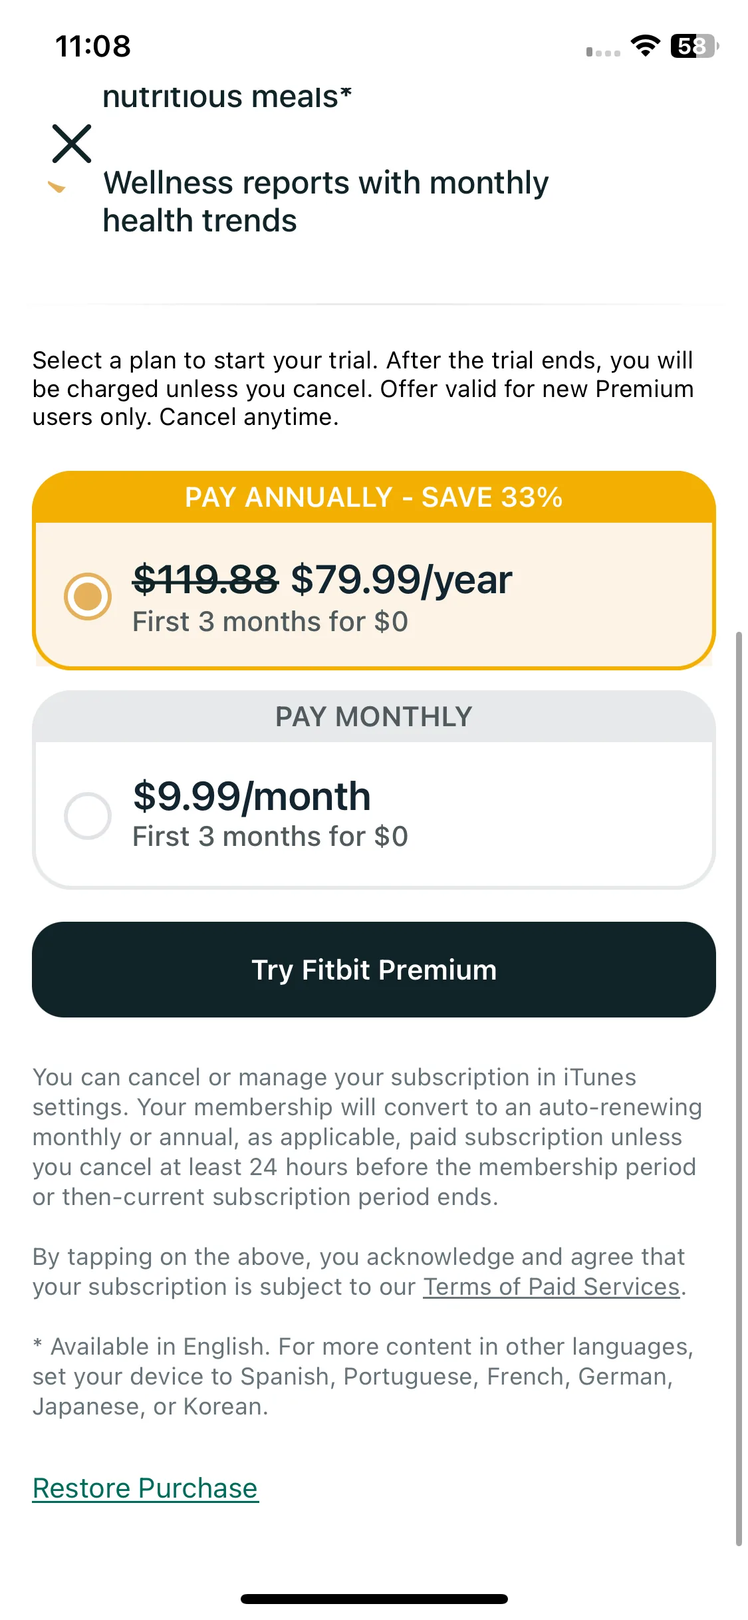This screenshot has width=748, height=1620.
Task: Tap the Restore Purchase link
Action: [145, 1488]
